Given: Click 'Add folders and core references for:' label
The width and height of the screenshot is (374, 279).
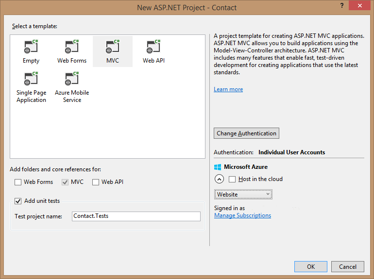Looking at the screenshot, I should point(55,169).
